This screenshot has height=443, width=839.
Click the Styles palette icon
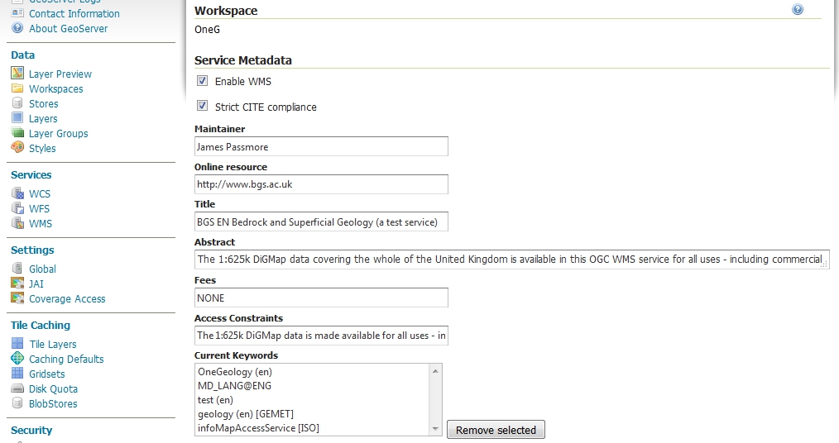[17, 147]
